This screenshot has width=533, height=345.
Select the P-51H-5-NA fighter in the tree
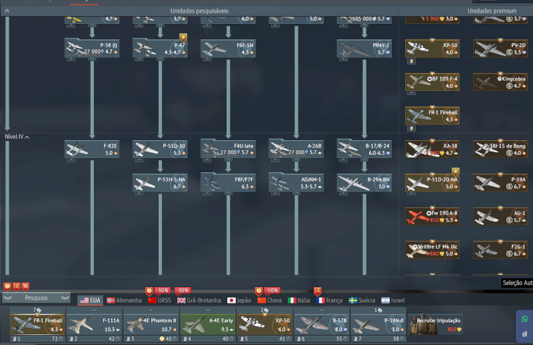[x=160, y=183]
